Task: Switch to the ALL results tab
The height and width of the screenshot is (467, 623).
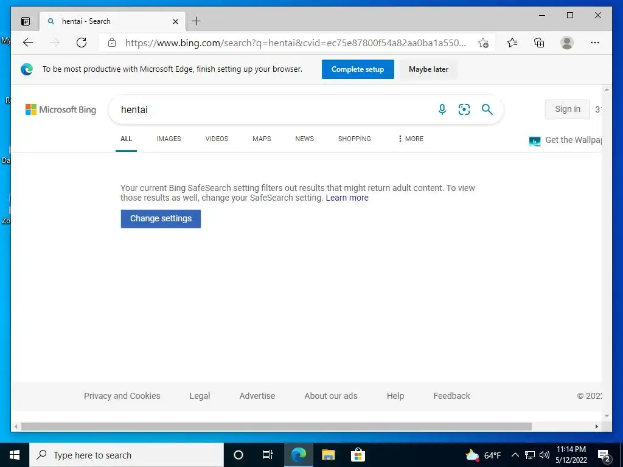Action: click(127, 139)
